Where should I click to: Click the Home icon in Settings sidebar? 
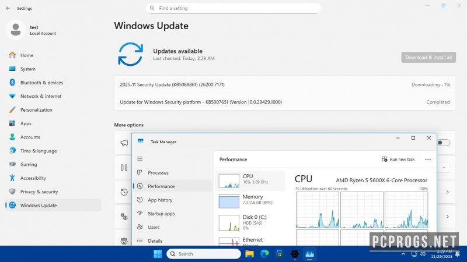tap(12, 55)
